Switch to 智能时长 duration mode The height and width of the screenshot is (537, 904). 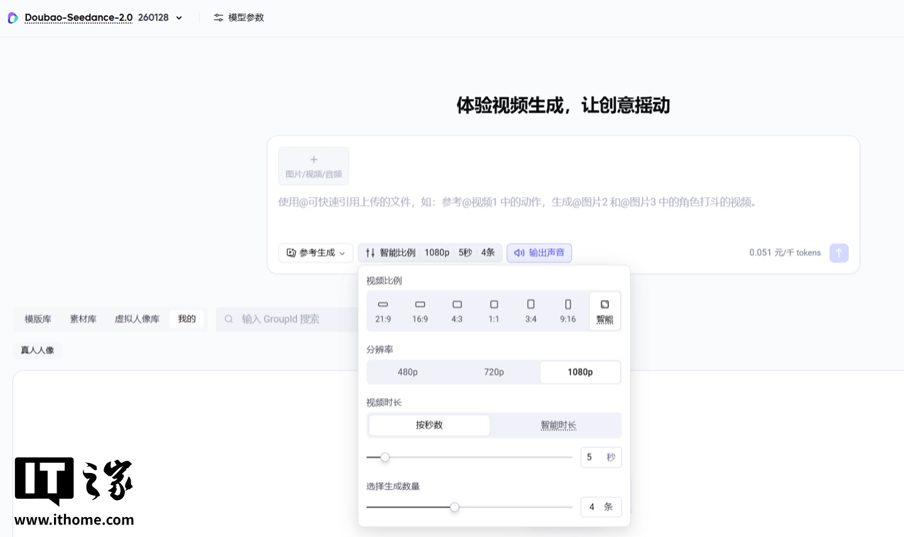[558, 425]
